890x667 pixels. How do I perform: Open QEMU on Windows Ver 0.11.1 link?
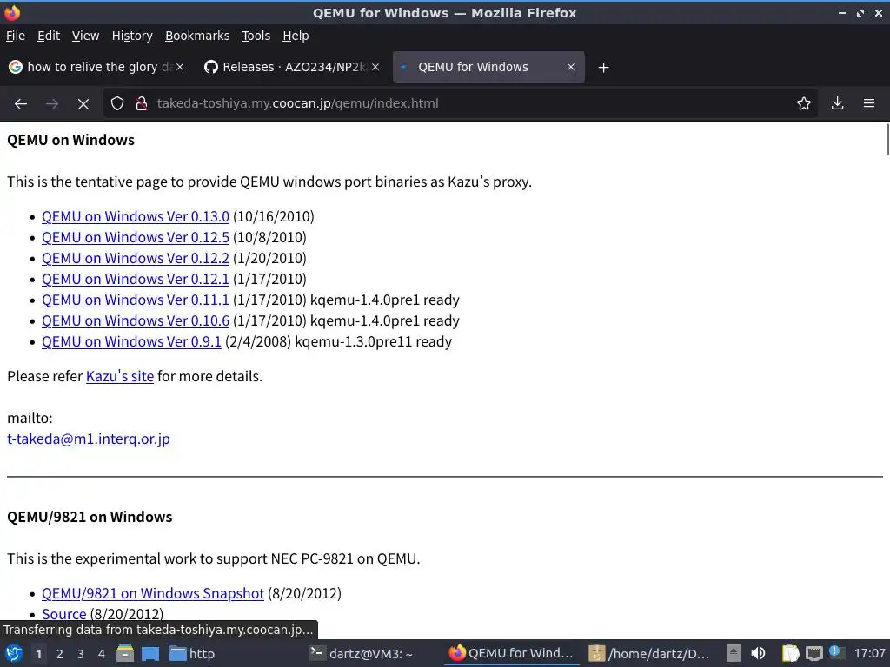135,300
